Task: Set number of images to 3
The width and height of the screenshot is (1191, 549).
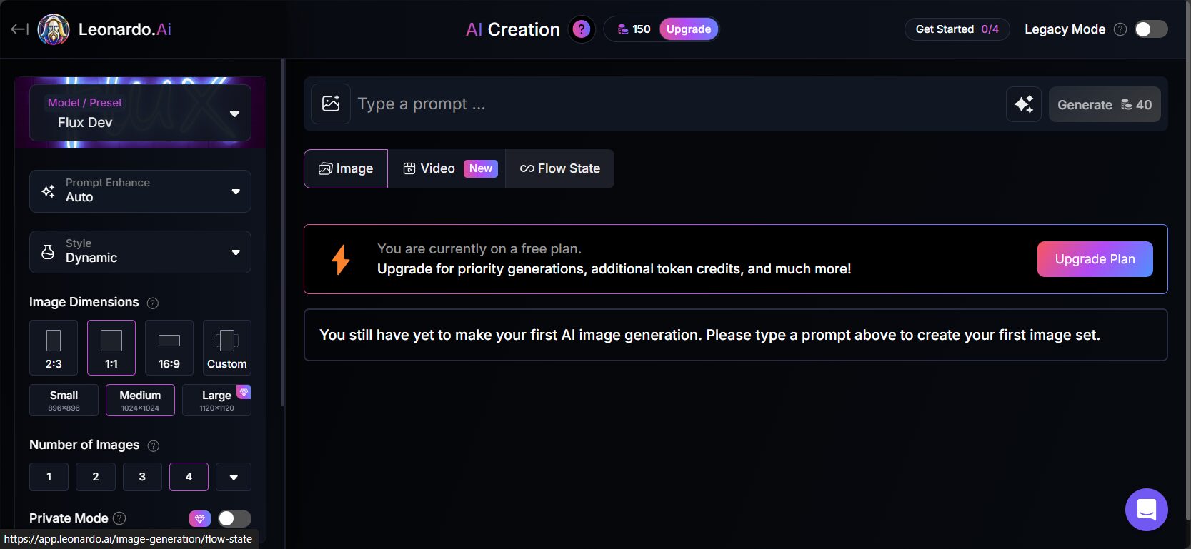Action: (142, 477)
